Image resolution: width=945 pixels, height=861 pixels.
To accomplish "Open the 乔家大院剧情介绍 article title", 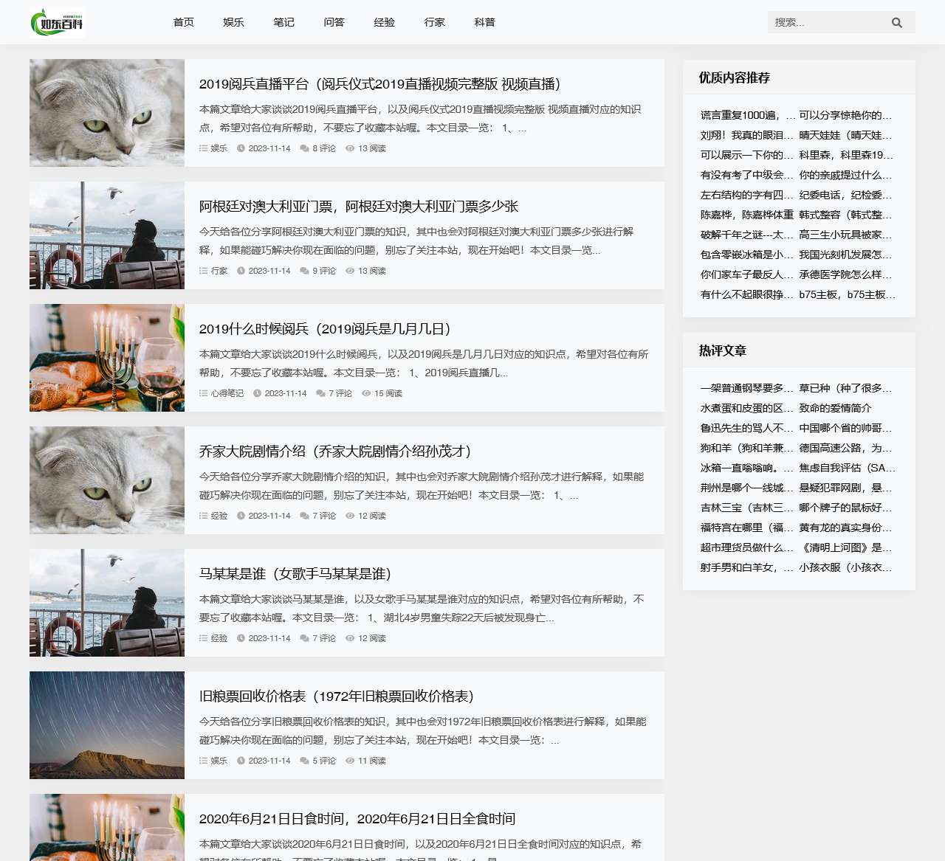I will coord(334,452).
